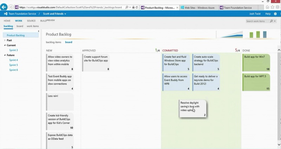Click the lock security icon in address bar
281x149 pixels.
pyautogui.click(x=133, y=7)
